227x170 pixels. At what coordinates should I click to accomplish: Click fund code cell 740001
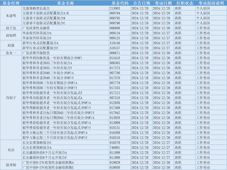click(120, 147)
